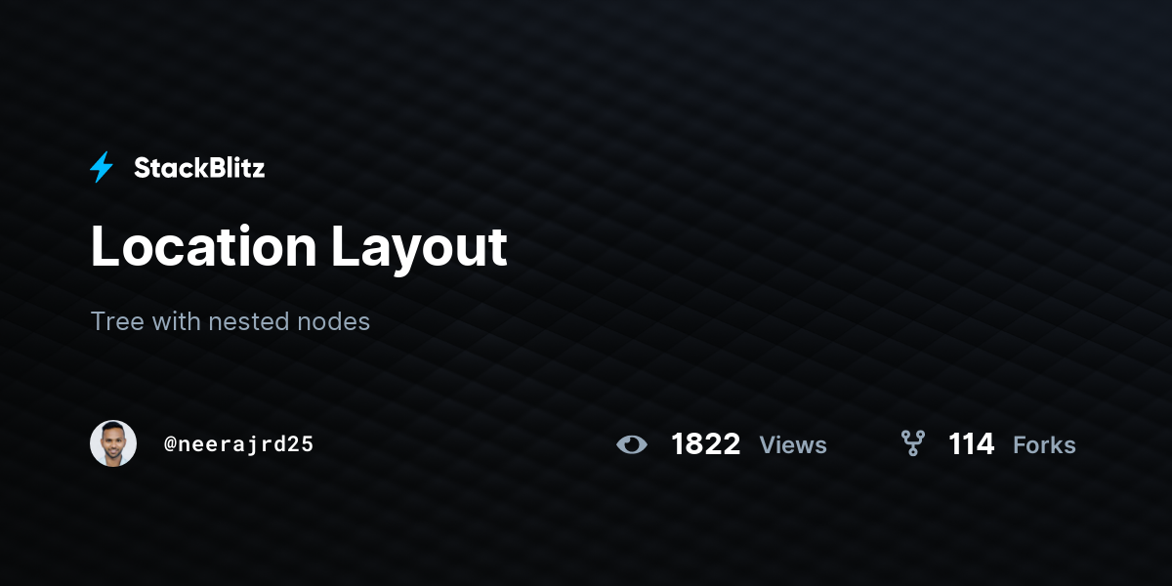The image size is (1172, 586).
Task: Click the blue StackBlitz lightning bolt icon
Action: coord(102,168)
